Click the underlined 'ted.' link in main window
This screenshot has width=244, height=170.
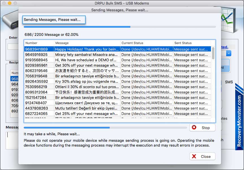pyautogui.click(x=225, y=47)
